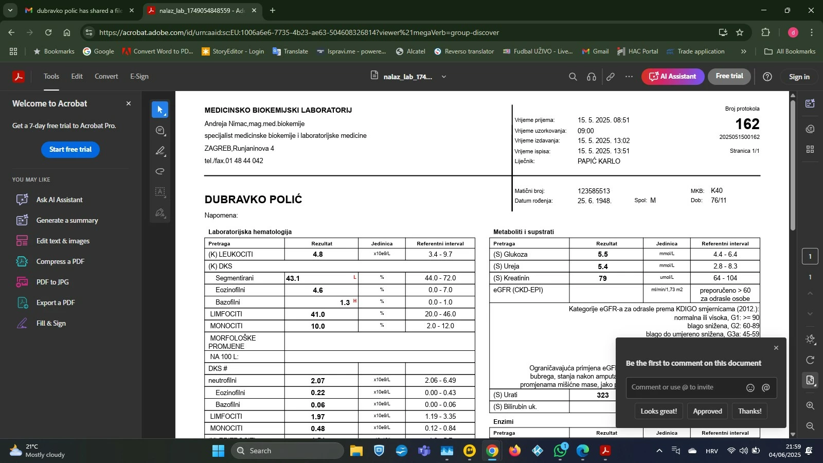The width and height of the screenshot is (823, 463).
Task: Click PDF to JPG in sidebar
Action: click(52, 282)
